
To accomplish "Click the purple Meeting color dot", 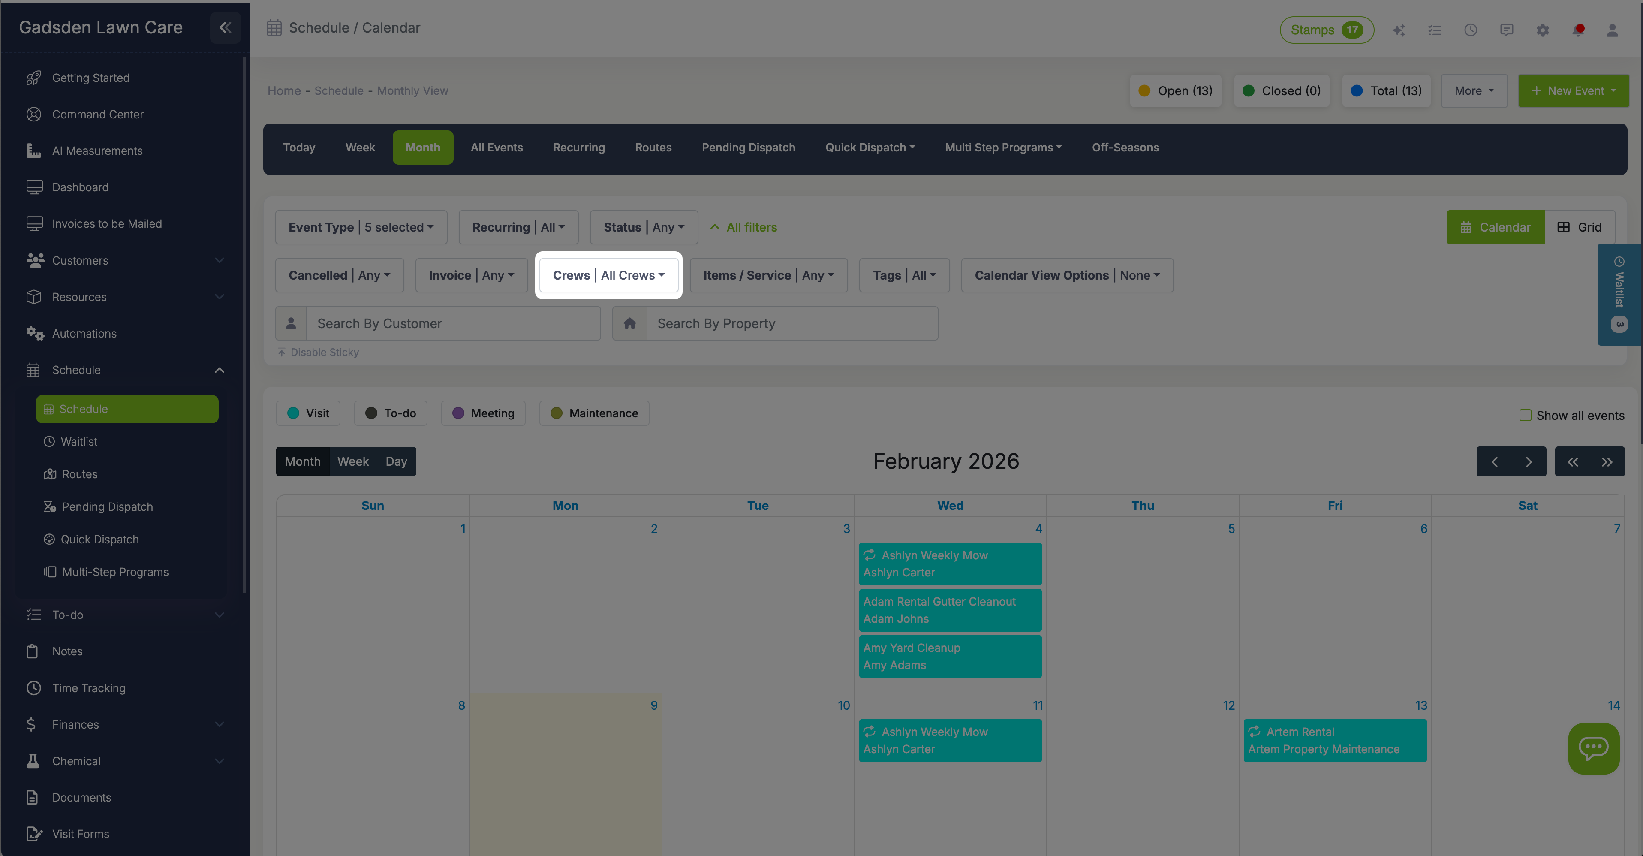I will click(458, 413).
